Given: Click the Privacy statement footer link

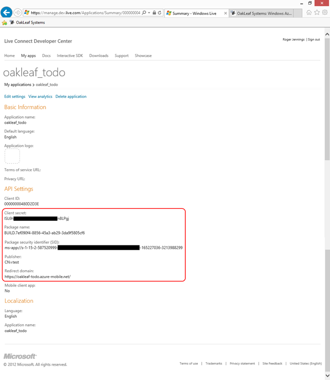Looking at the screenshot, I should click(242, 364).
